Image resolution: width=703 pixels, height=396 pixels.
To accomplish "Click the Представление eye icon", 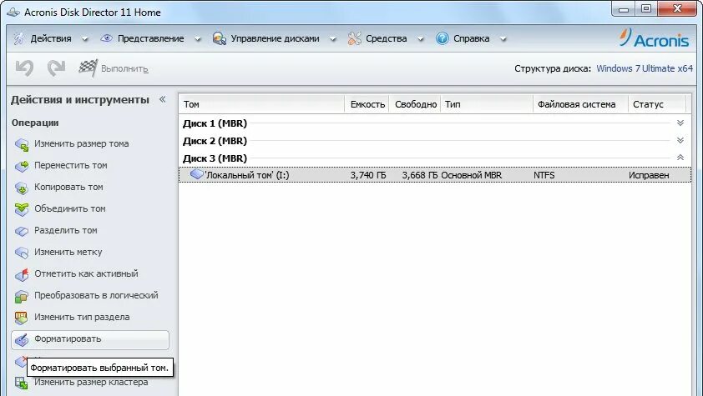I will [x=106, y=38].
